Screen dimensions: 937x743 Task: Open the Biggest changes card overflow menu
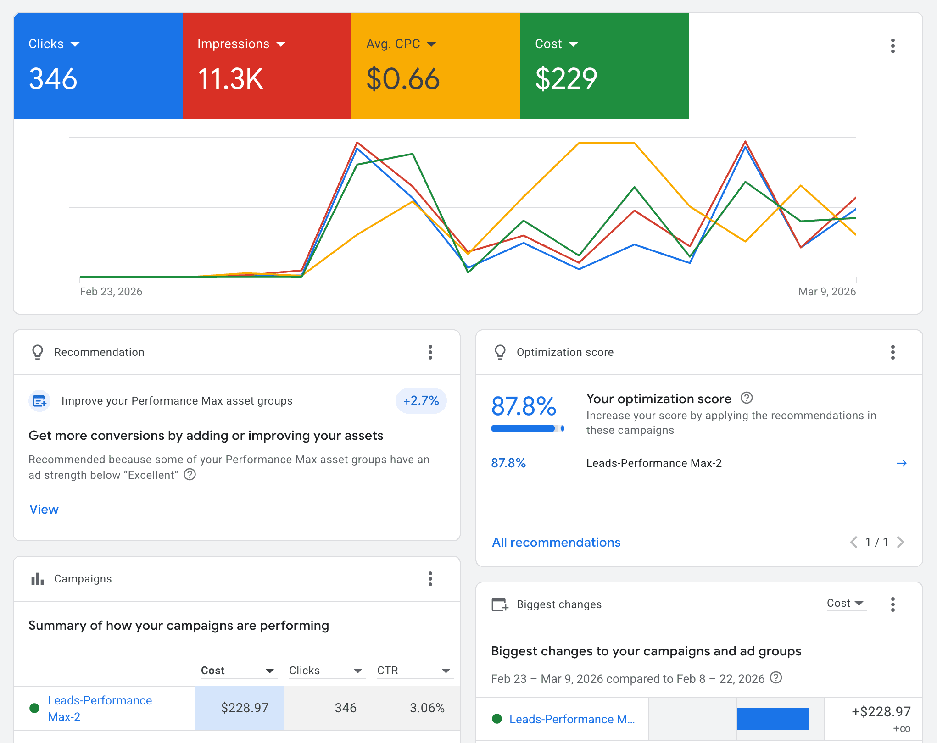coord(893,604)
